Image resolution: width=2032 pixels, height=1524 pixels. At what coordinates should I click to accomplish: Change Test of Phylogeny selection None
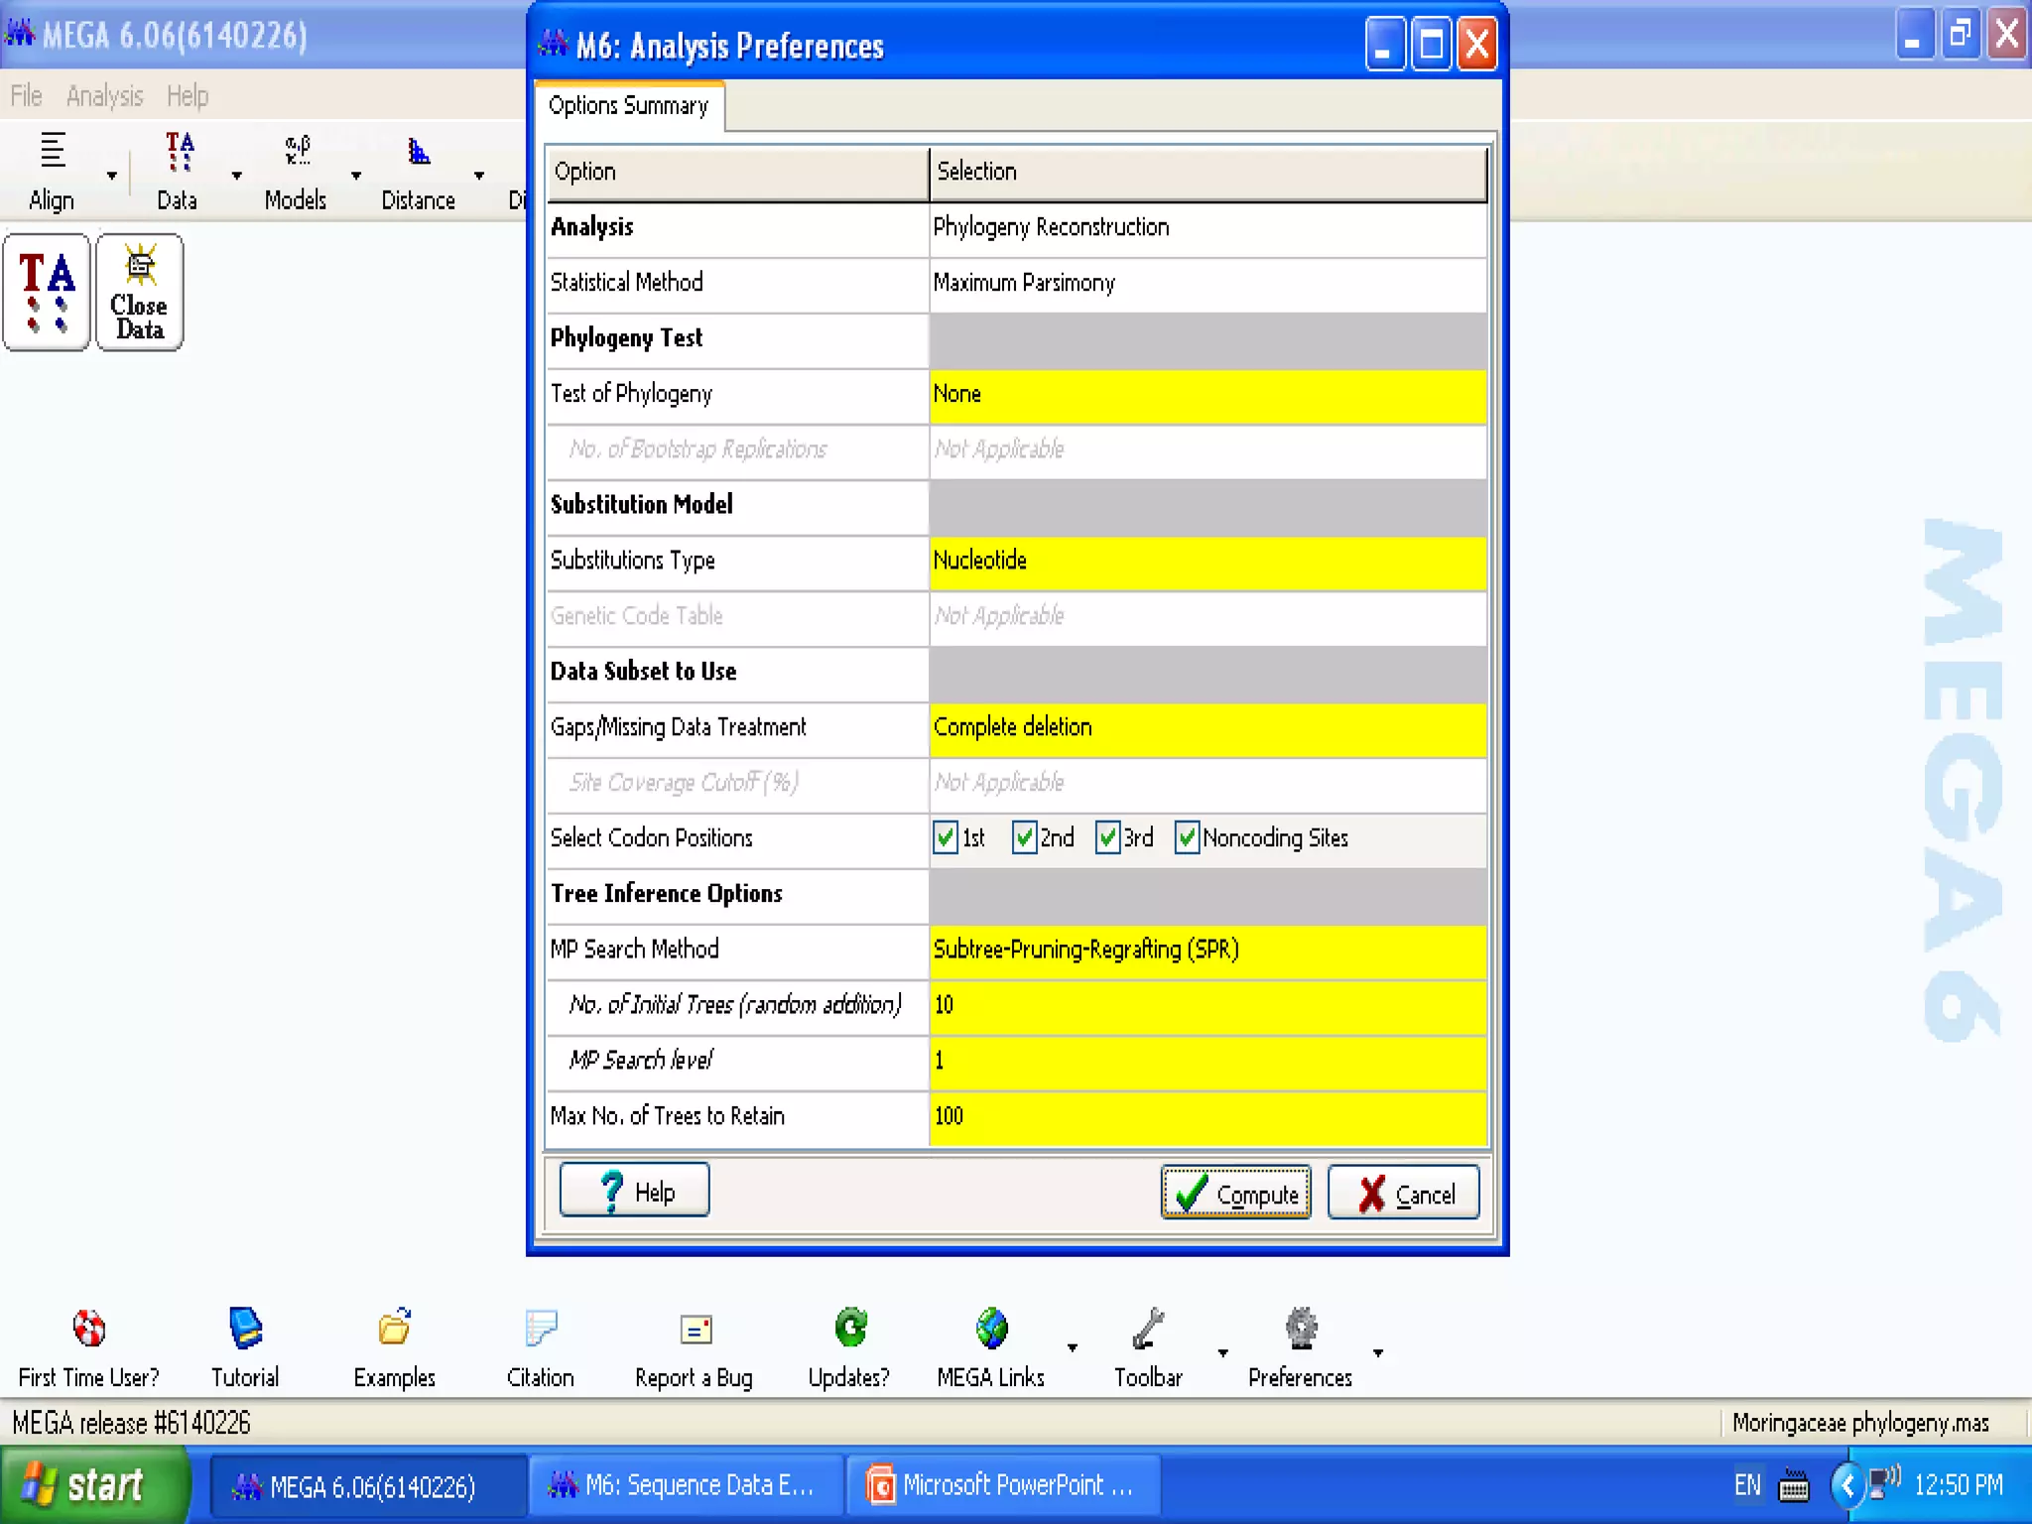coord(1207,395)
